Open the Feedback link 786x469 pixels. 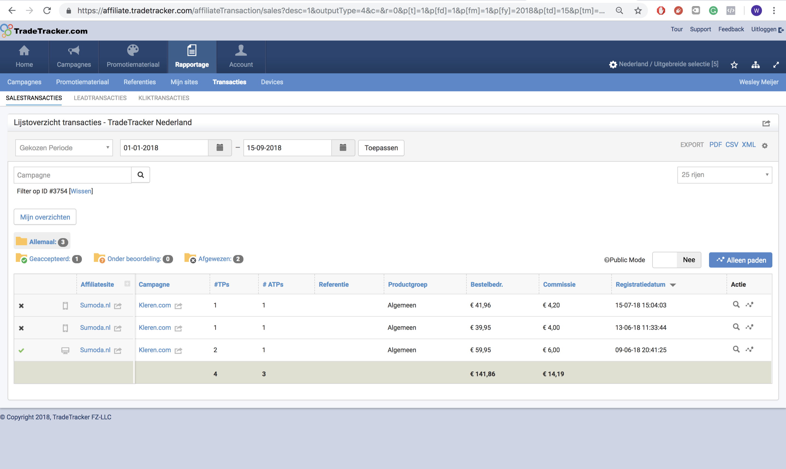(731, 29)
